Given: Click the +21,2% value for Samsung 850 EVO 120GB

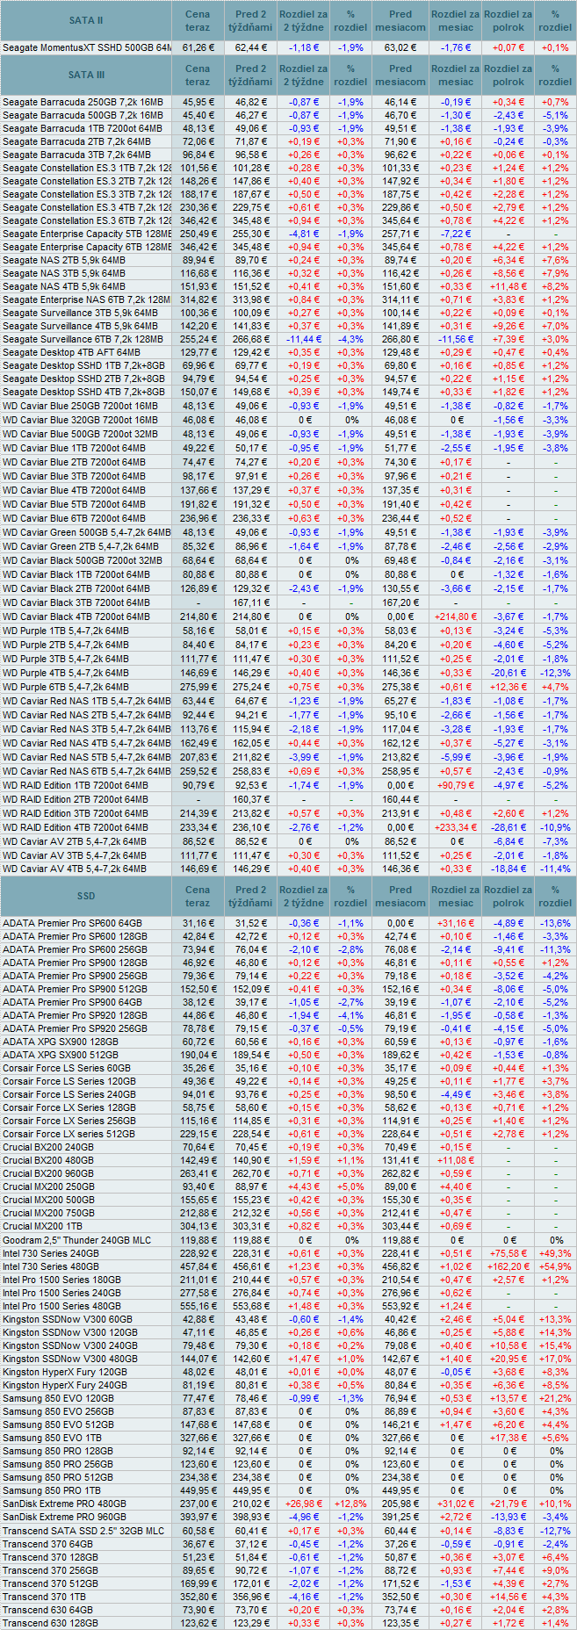Looking at the screenshot, I should [555, 1398].
